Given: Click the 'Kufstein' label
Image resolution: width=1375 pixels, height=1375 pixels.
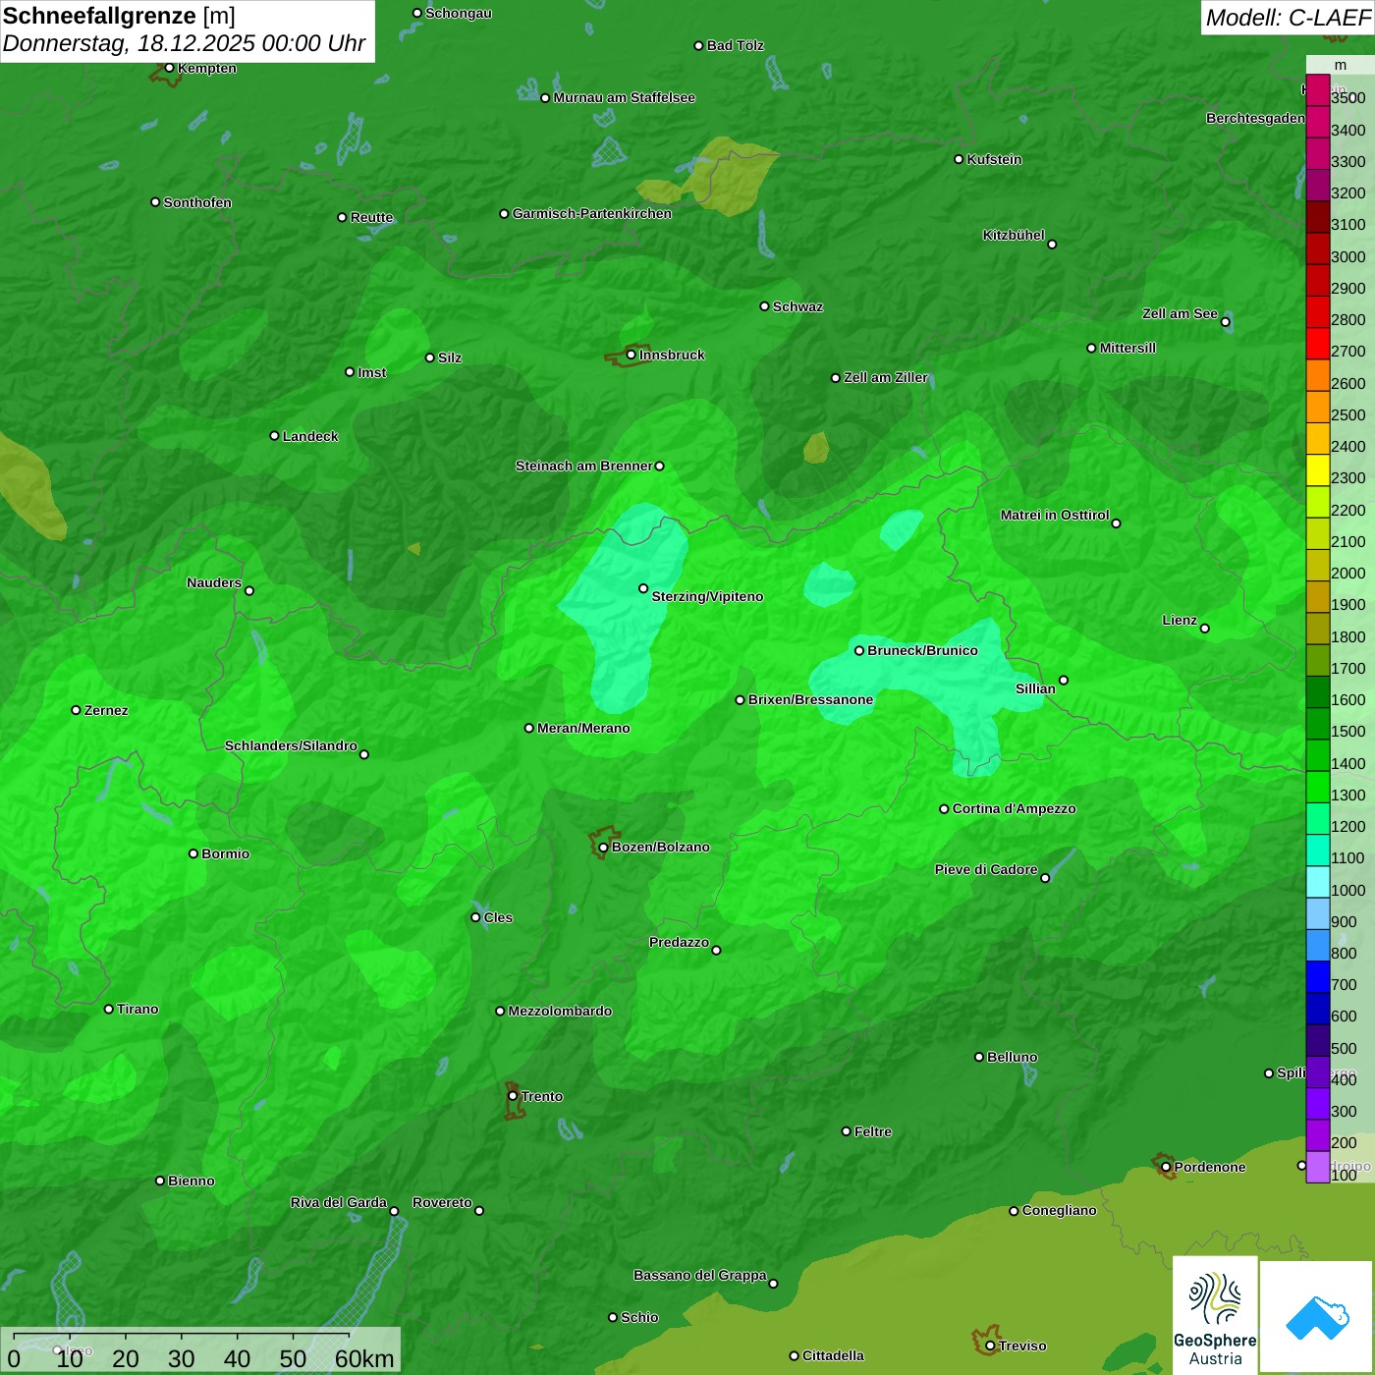Looking at the screenshot, I should tap(994, 159).
